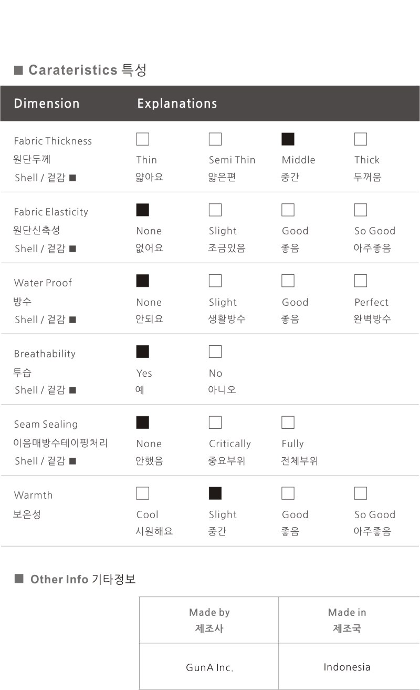Uncheck the Middle fabric thickness box

tap(288, 139)
